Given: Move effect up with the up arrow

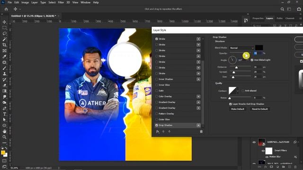Looking at the screenshot, I should click(x=163, y=131).
